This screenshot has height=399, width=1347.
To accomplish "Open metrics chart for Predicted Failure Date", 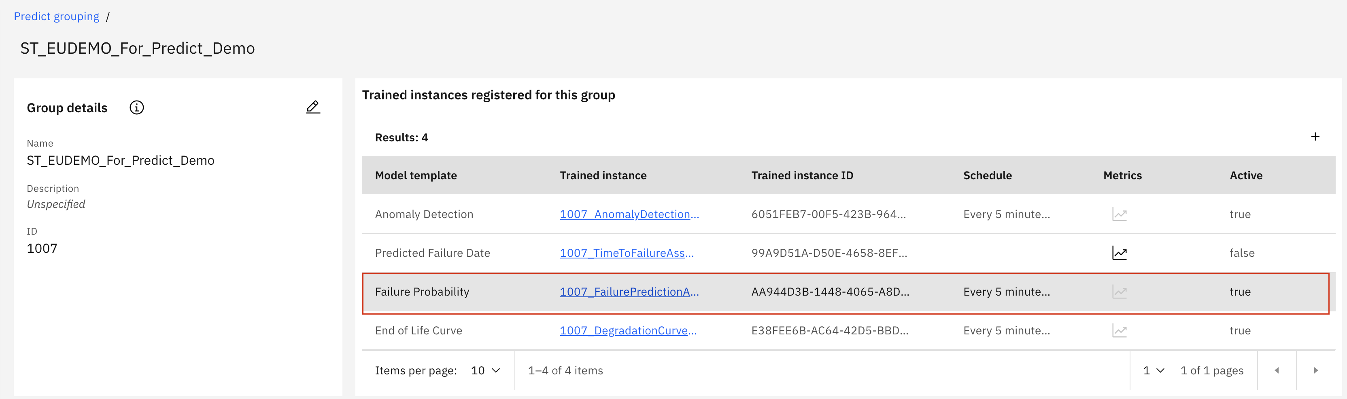I will [1119, 253].
